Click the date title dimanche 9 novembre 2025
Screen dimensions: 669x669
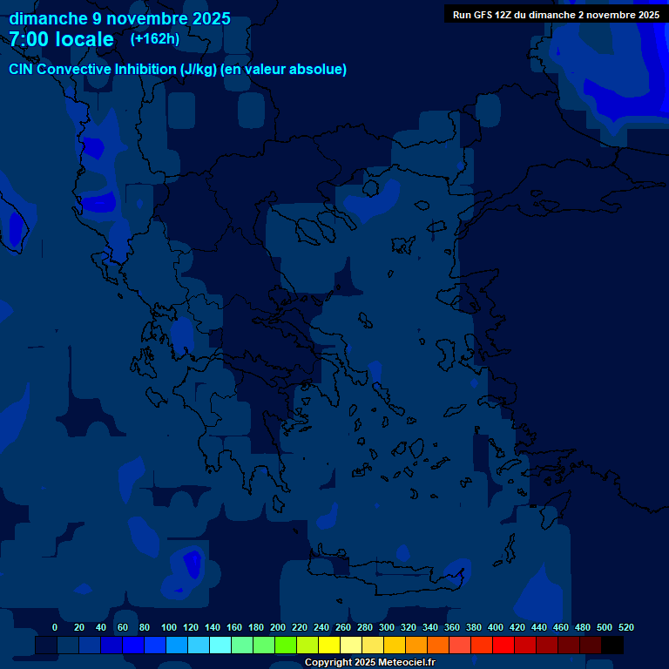119,18
